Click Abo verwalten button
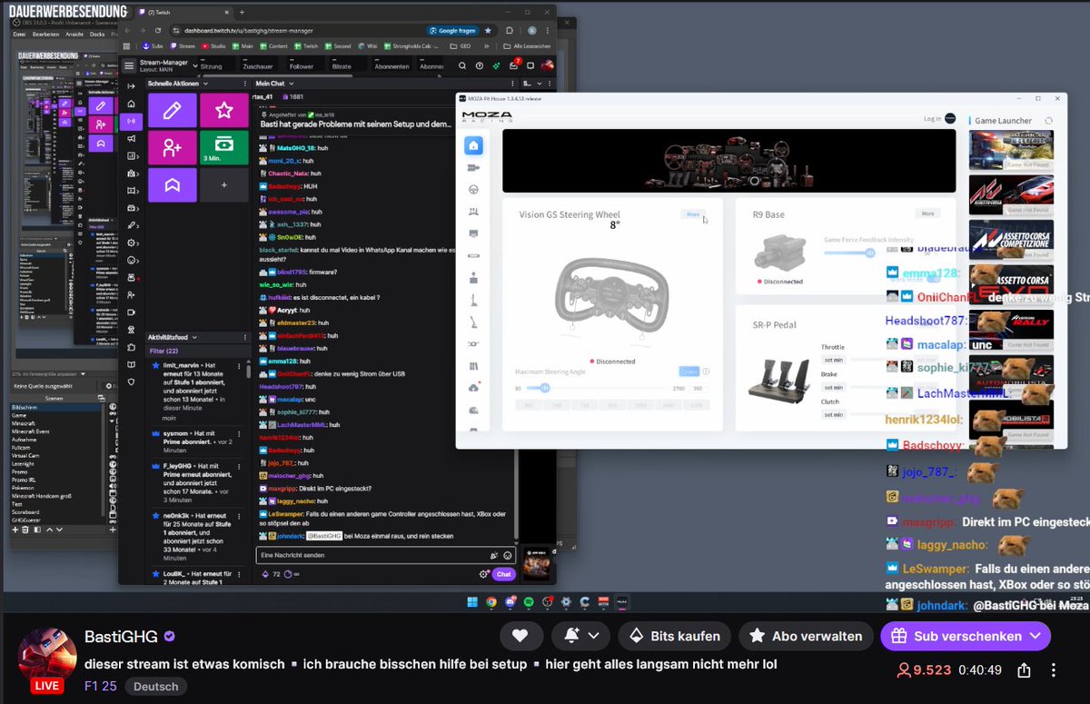The image size is (1090, 704). click(807, 636)
